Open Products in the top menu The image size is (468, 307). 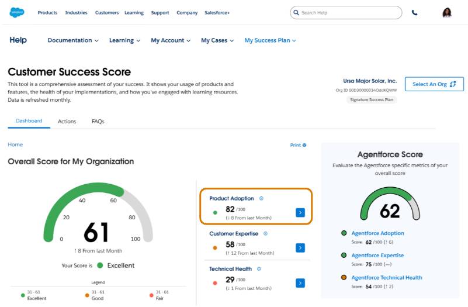[47, 12]
